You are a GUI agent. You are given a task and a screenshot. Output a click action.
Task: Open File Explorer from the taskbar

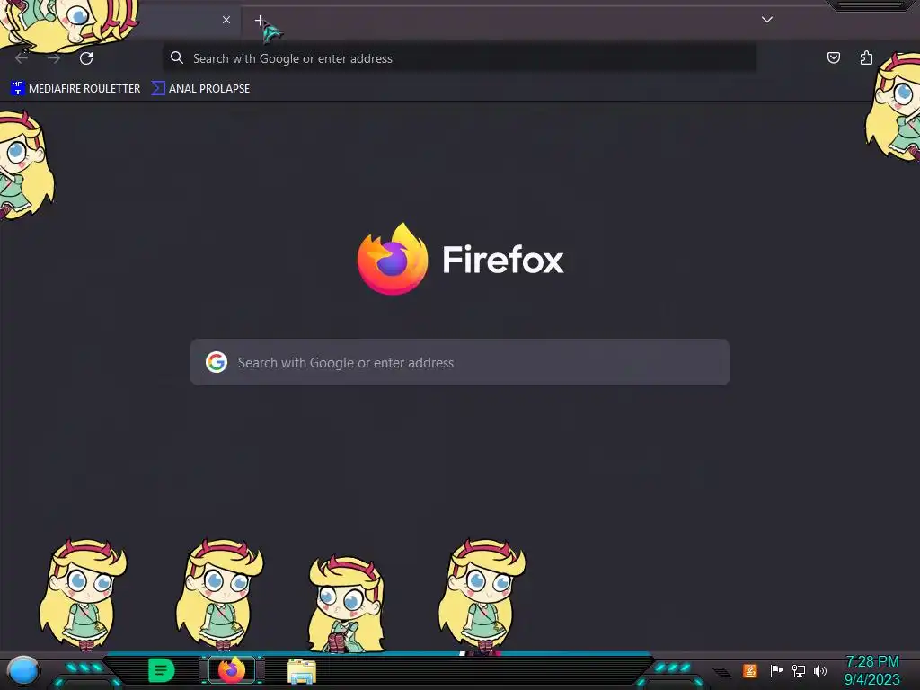tap(302, 671)
